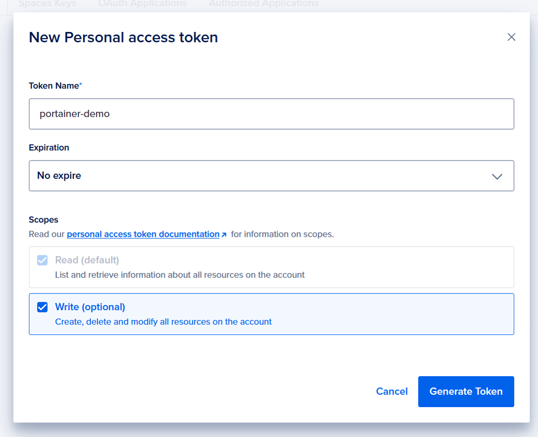Select the Write (optional) scope card
The image size is (538, 437).
coord(271,314)
